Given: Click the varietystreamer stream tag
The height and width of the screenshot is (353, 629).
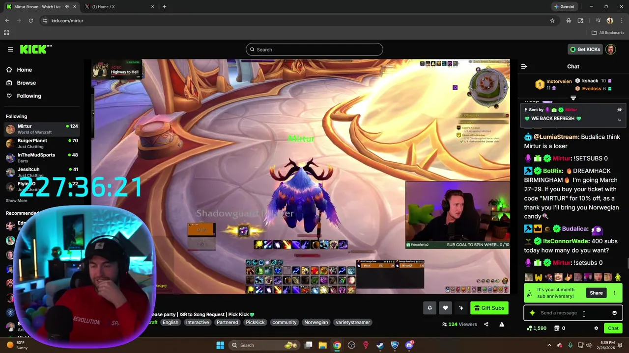Looking at the screenshot, I should [x=353, y=323].
